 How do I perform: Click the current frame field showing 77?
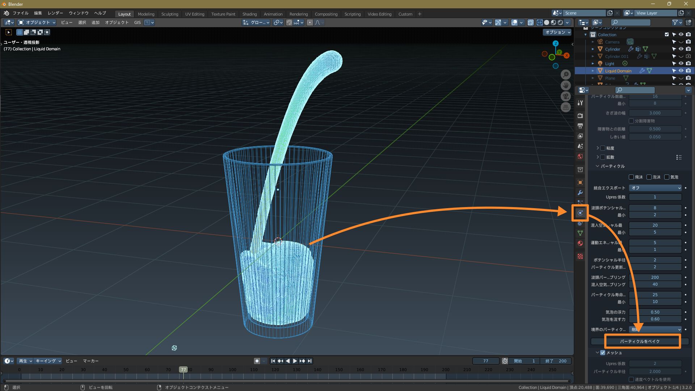pyautogui.click(x=485, y=361)
